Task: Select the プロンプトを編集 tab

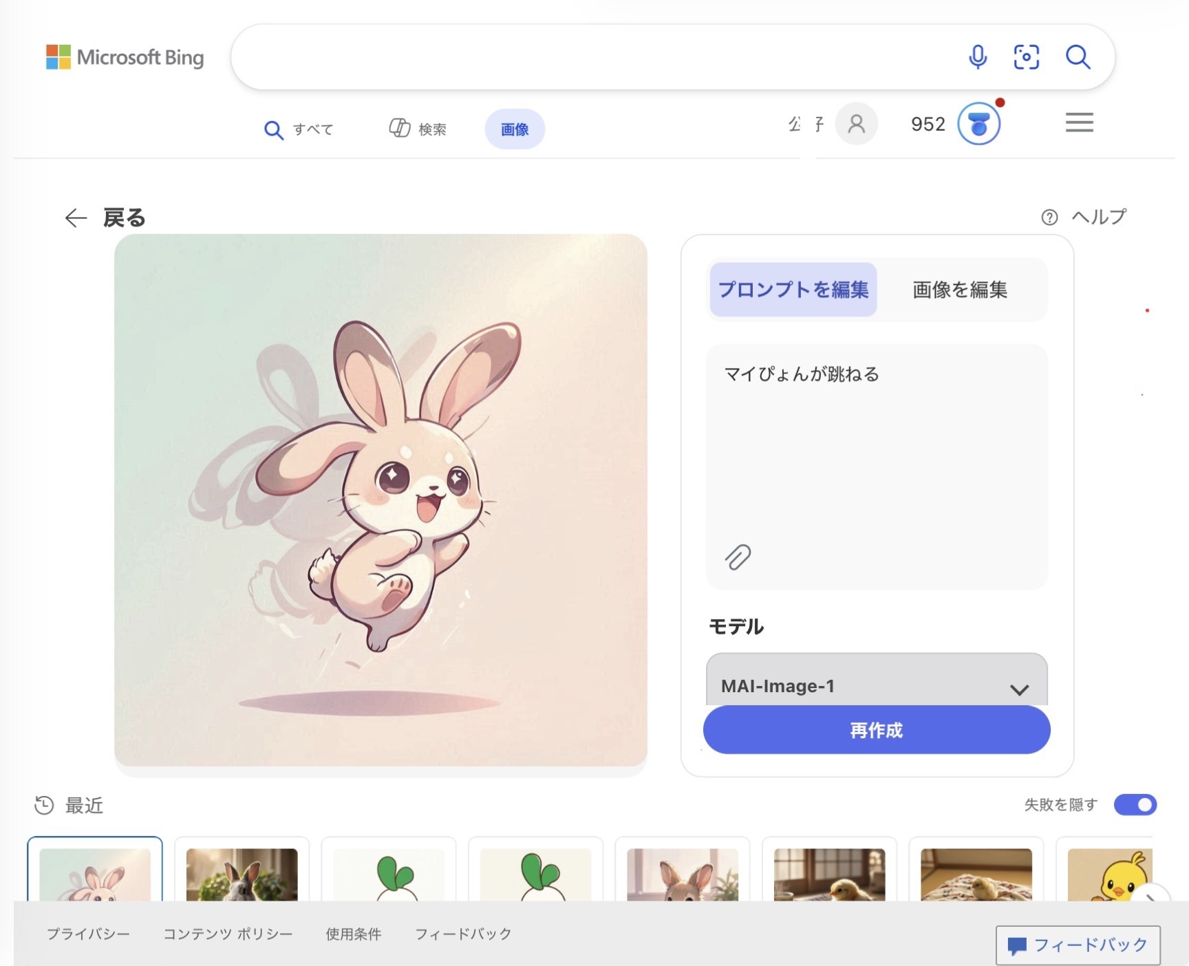Action: click(793, 290)
